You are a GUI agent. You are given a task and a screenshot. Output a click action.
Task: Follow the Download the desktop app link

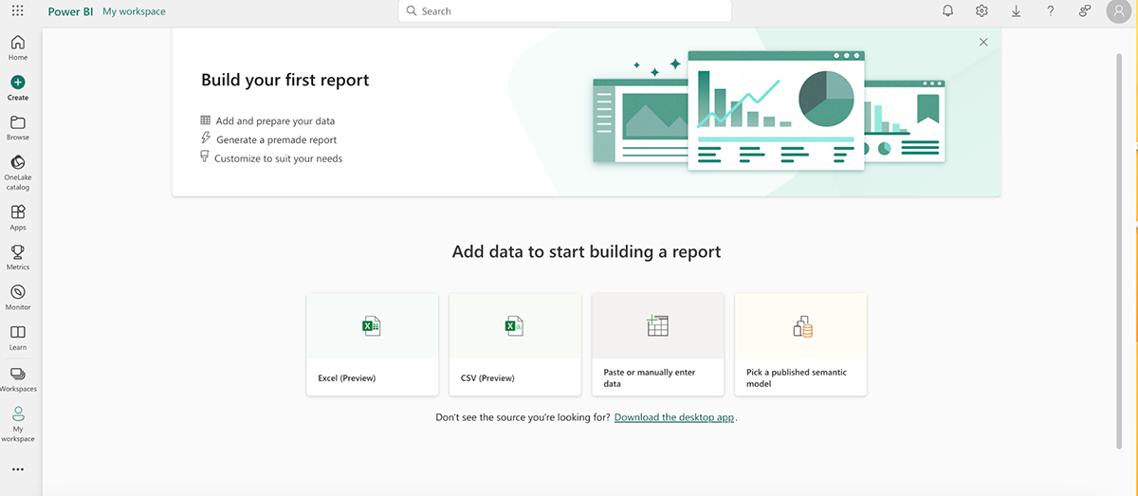tap(674, 417)
